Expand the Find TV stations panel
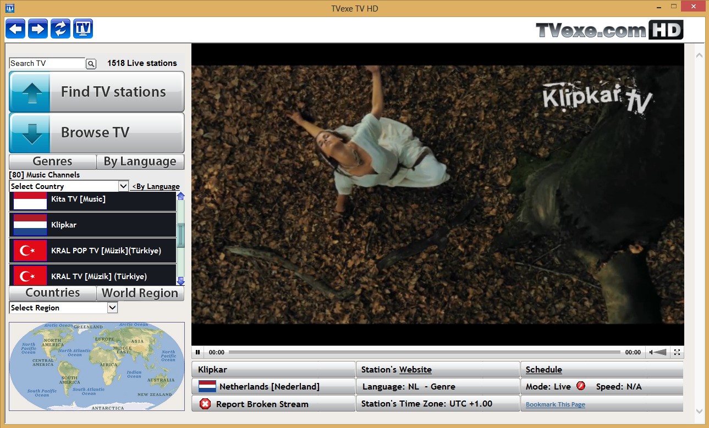This screenshot has width=709, height=428. pyautogui.click(x=97, y=92)
